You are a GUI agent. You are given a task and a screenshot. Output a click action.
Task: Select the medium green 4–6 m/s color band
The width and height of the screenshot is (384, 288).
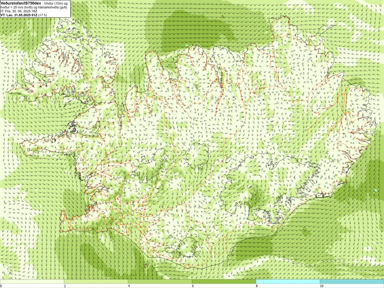click(x=160, y=282)
